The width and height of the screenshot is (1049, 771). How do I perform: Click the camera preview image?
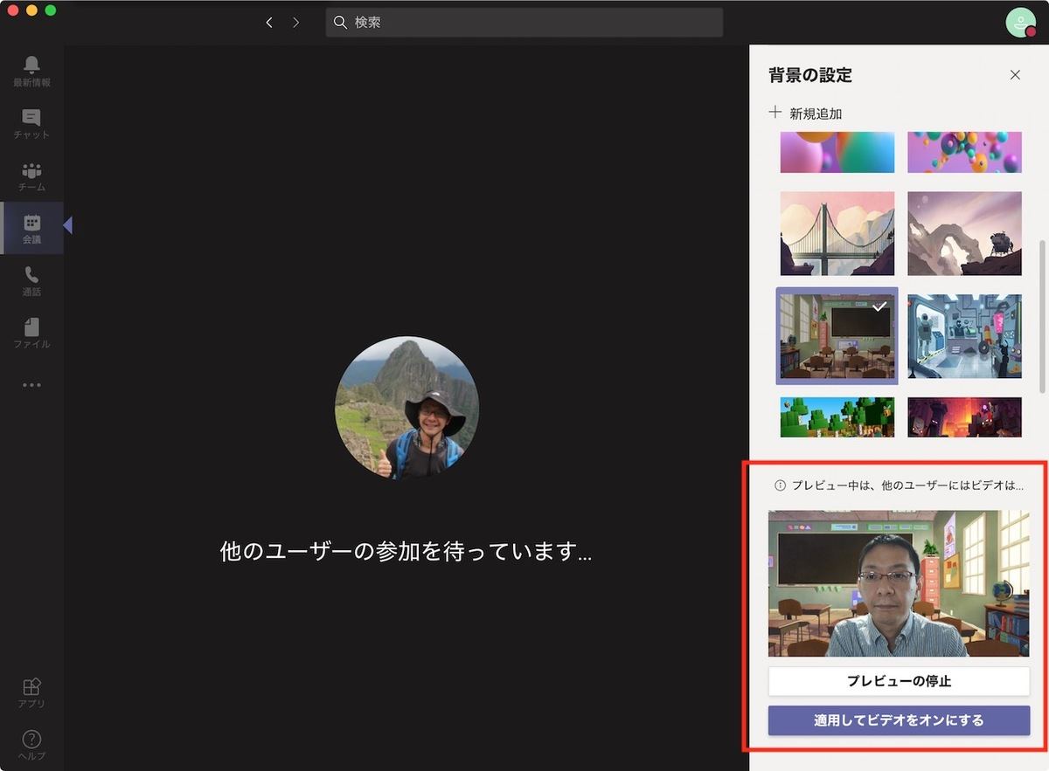[899, 583]
